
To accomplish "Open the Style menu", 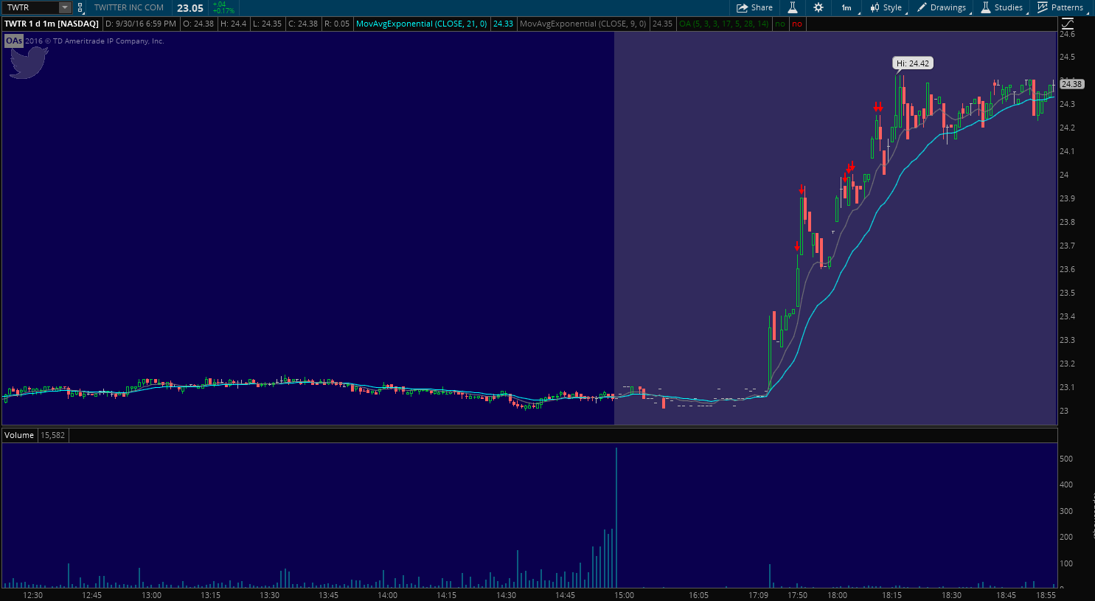I will pos(886,7).
